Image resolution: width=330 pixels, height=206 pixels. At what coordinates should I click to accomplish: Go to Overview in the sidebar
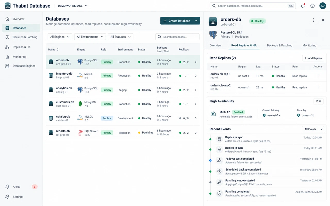21,19
